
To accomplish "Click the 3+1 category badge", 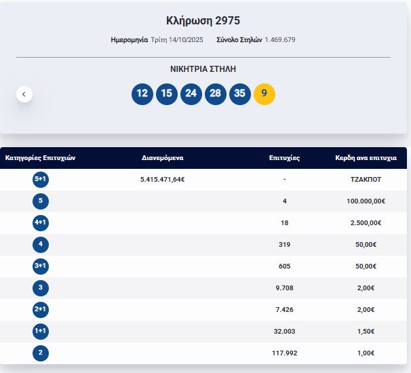I will point(41,267).
